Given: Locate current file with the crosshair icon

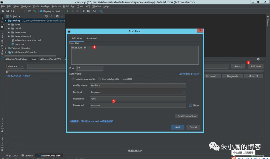Looking at the screenshot, I should tap(46, 16).
